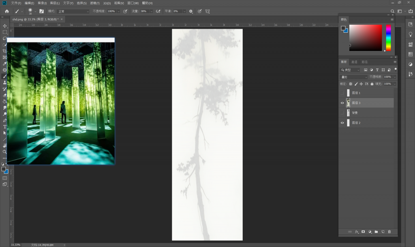Click the trash icon to delete layer
Screen dimensions: 415x247
pyautogui.click(x=389, y=232)
